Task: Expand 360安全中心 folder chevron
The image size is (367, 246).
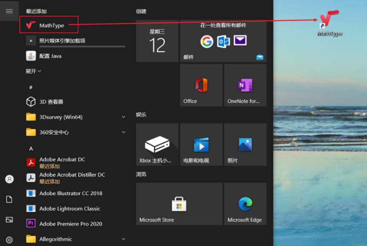Action: click(x=123, y=132)
